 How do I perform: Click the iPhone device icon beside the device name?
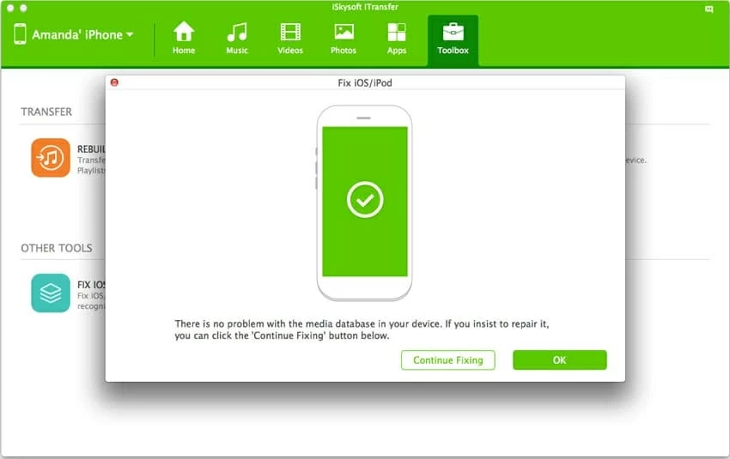point(20,35)
